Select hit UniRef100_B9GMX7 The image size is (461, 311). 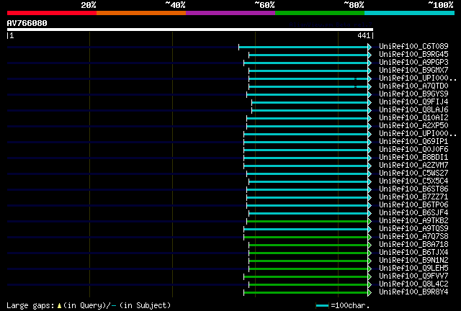(413, 71)
